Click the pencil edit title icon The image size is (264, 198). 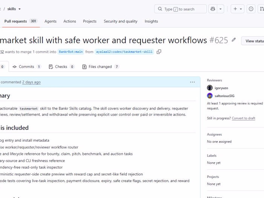pos(233,40)
